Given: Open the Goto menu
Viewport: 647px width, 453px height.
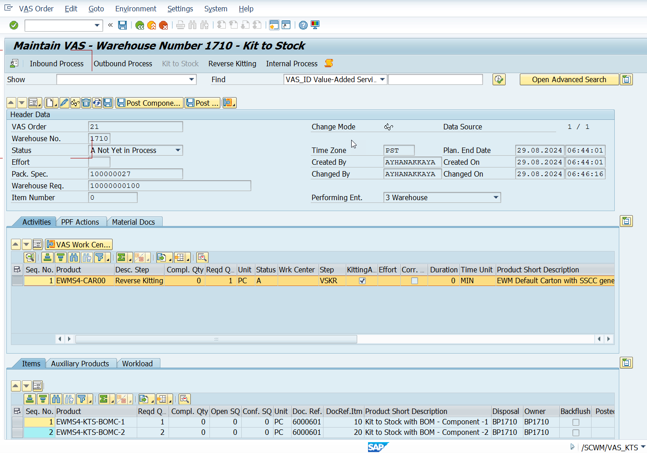Looking at the screenshot, I should coord(96,9).
